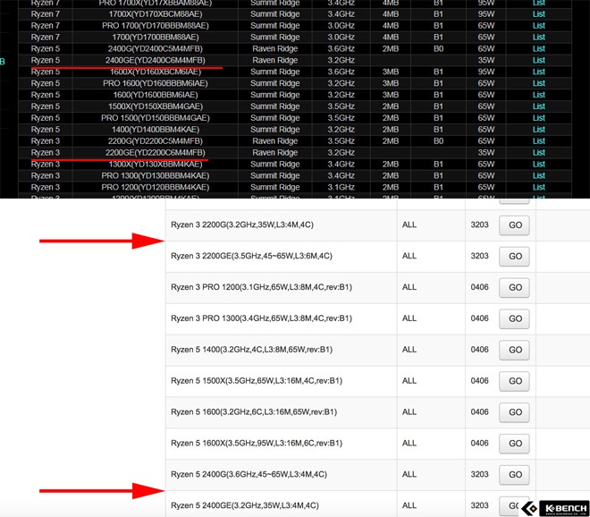Select 3203 value in Ryzen 5 2400G row
590x517 pixels.
479,474
